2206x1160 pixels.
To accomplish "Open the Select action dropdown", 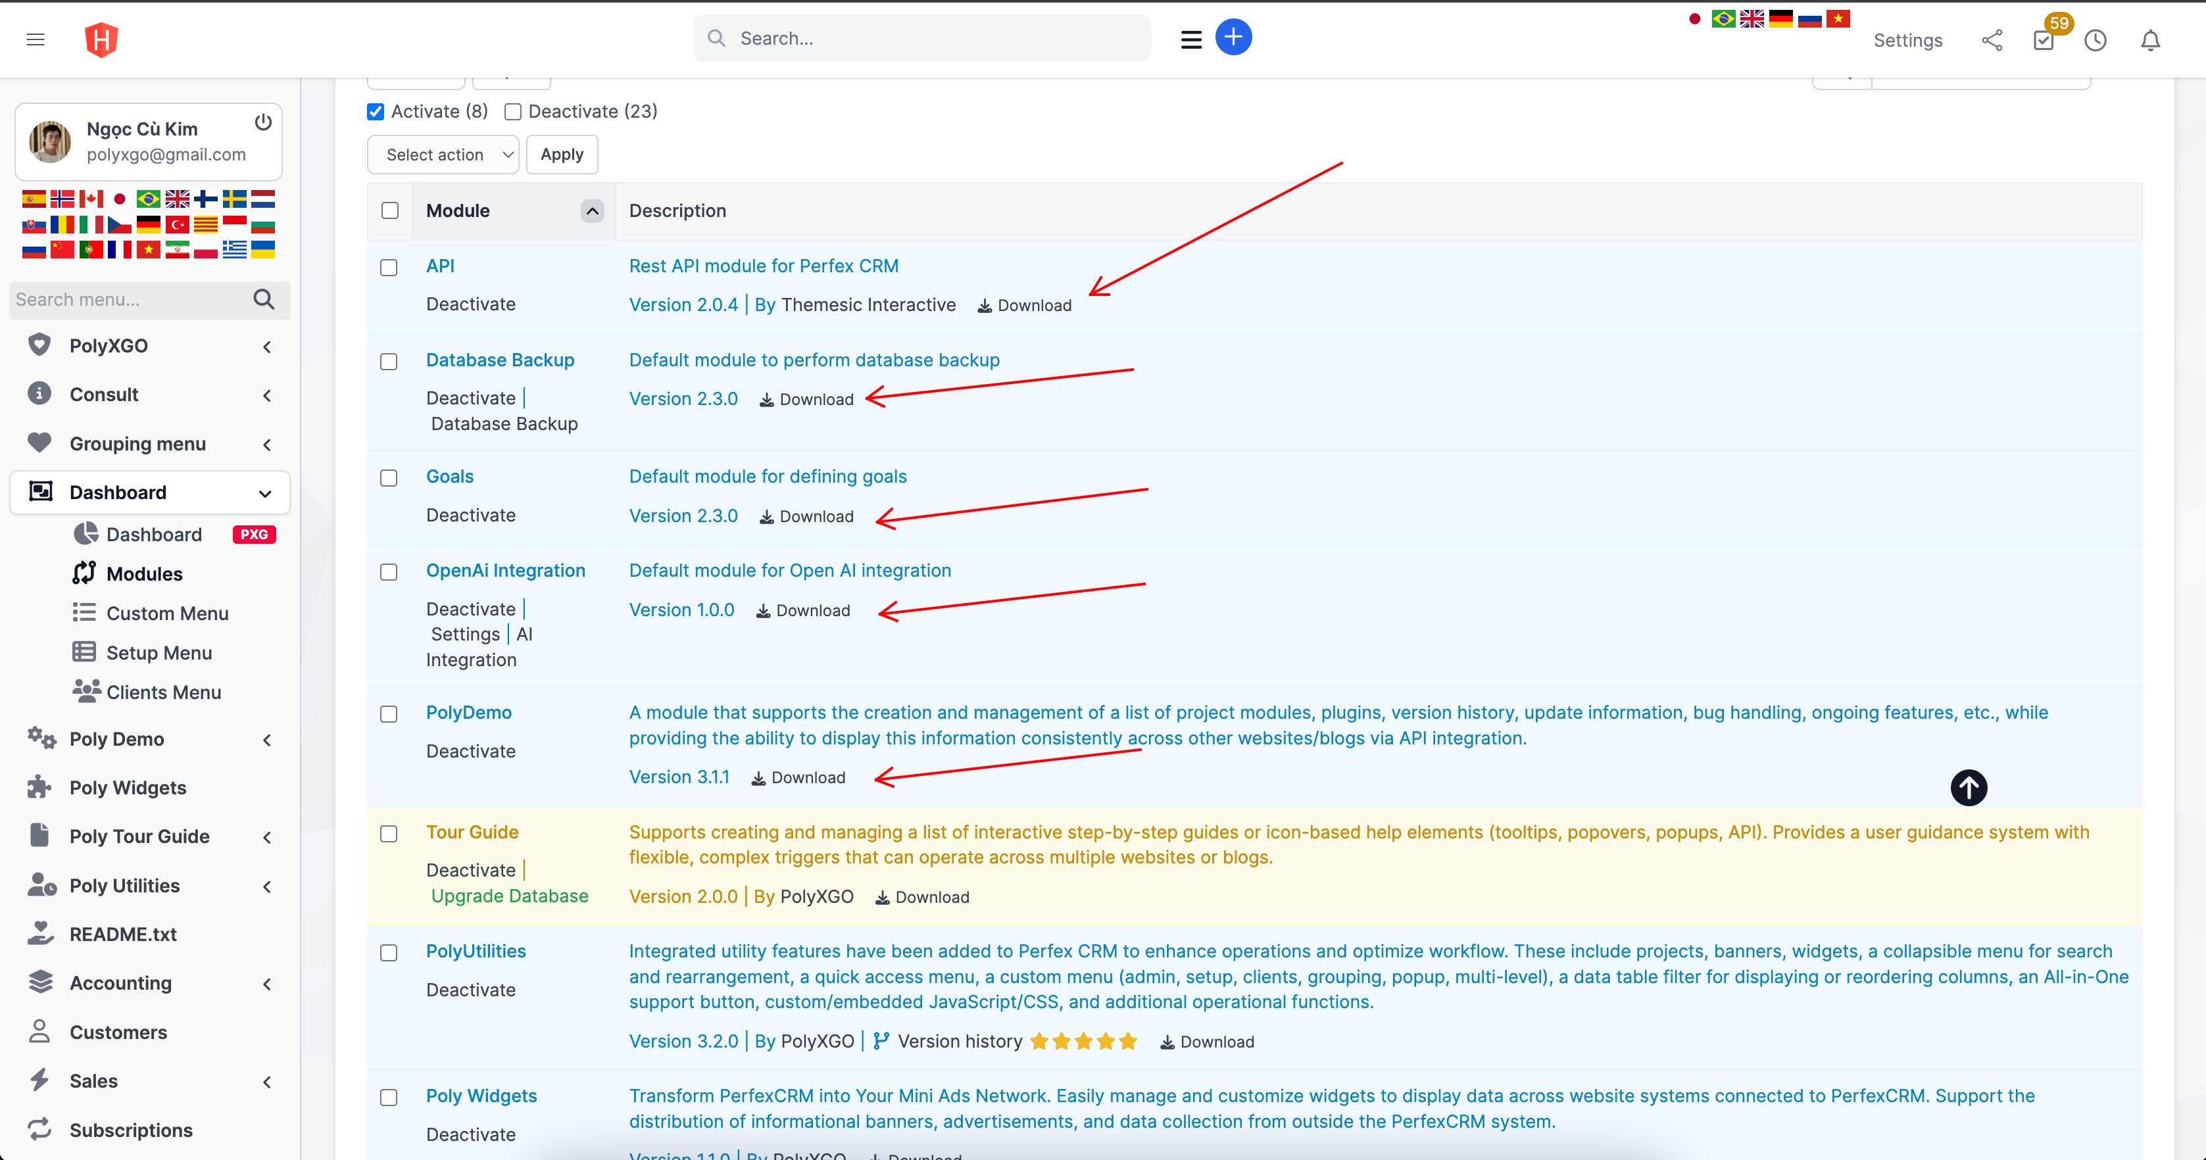I will click(x=443, y=155).
